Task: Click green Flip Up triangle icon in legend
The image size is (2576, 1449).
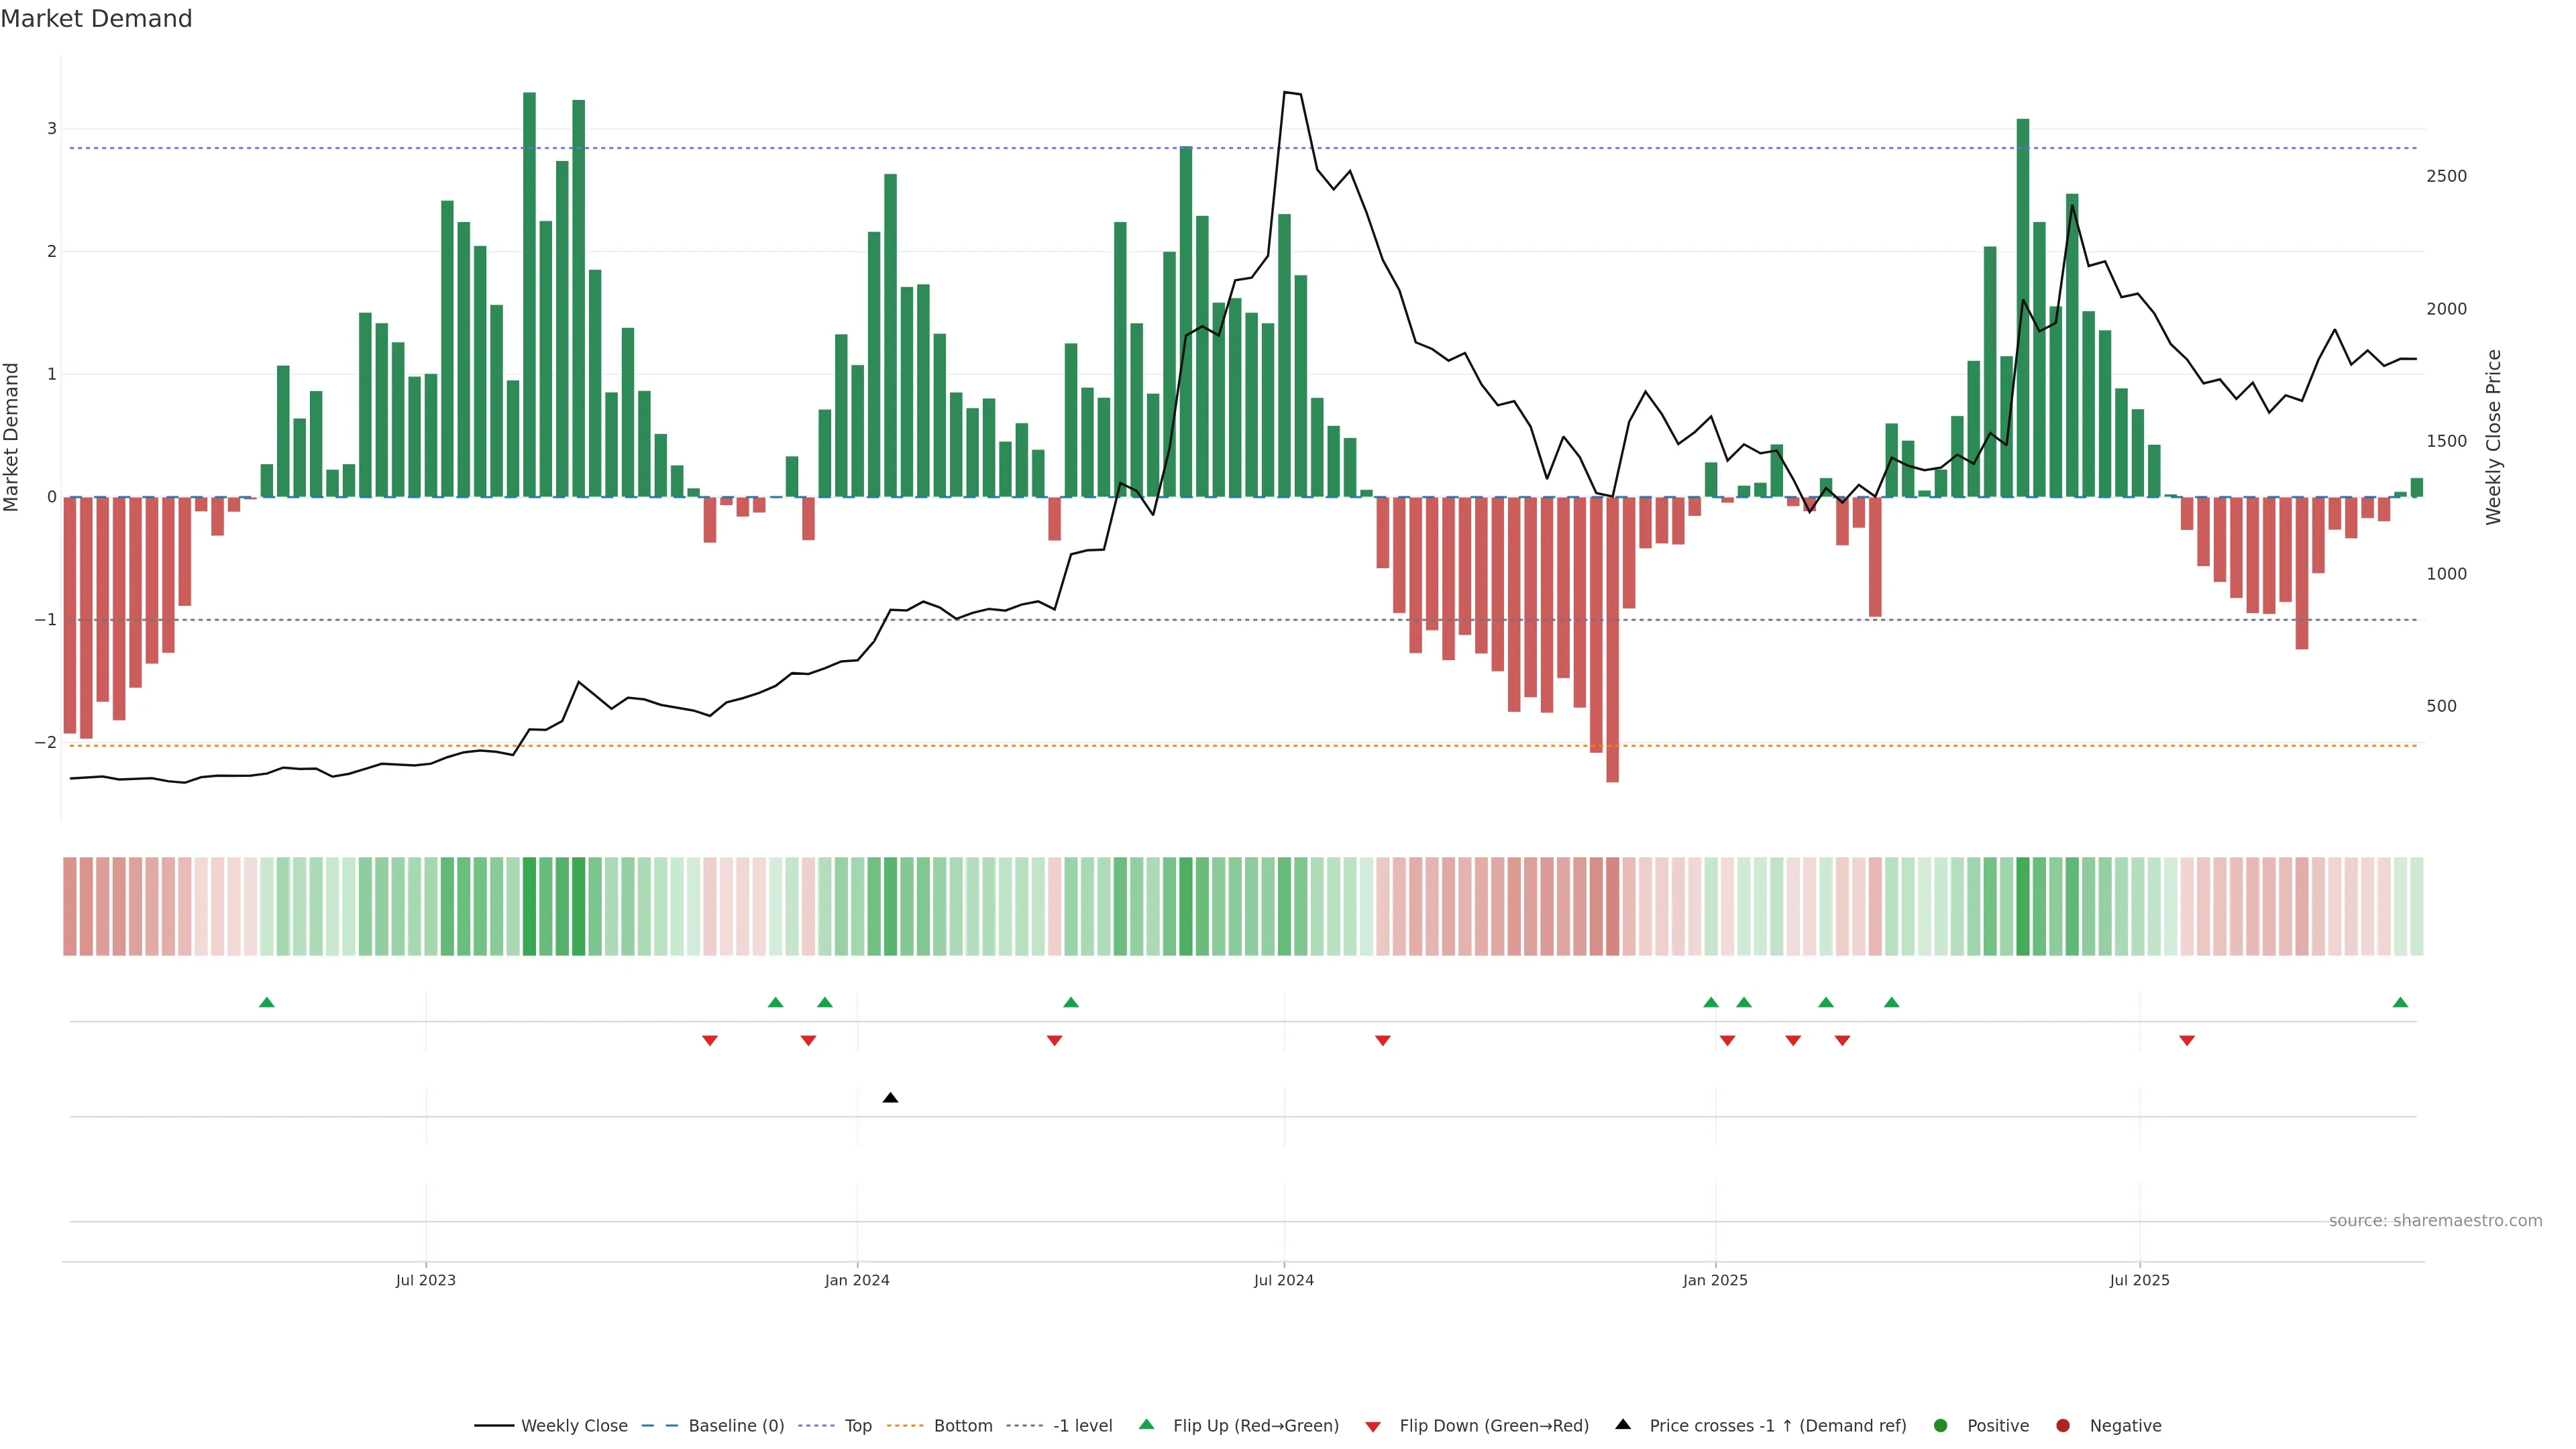Action: (1146, 1424)
